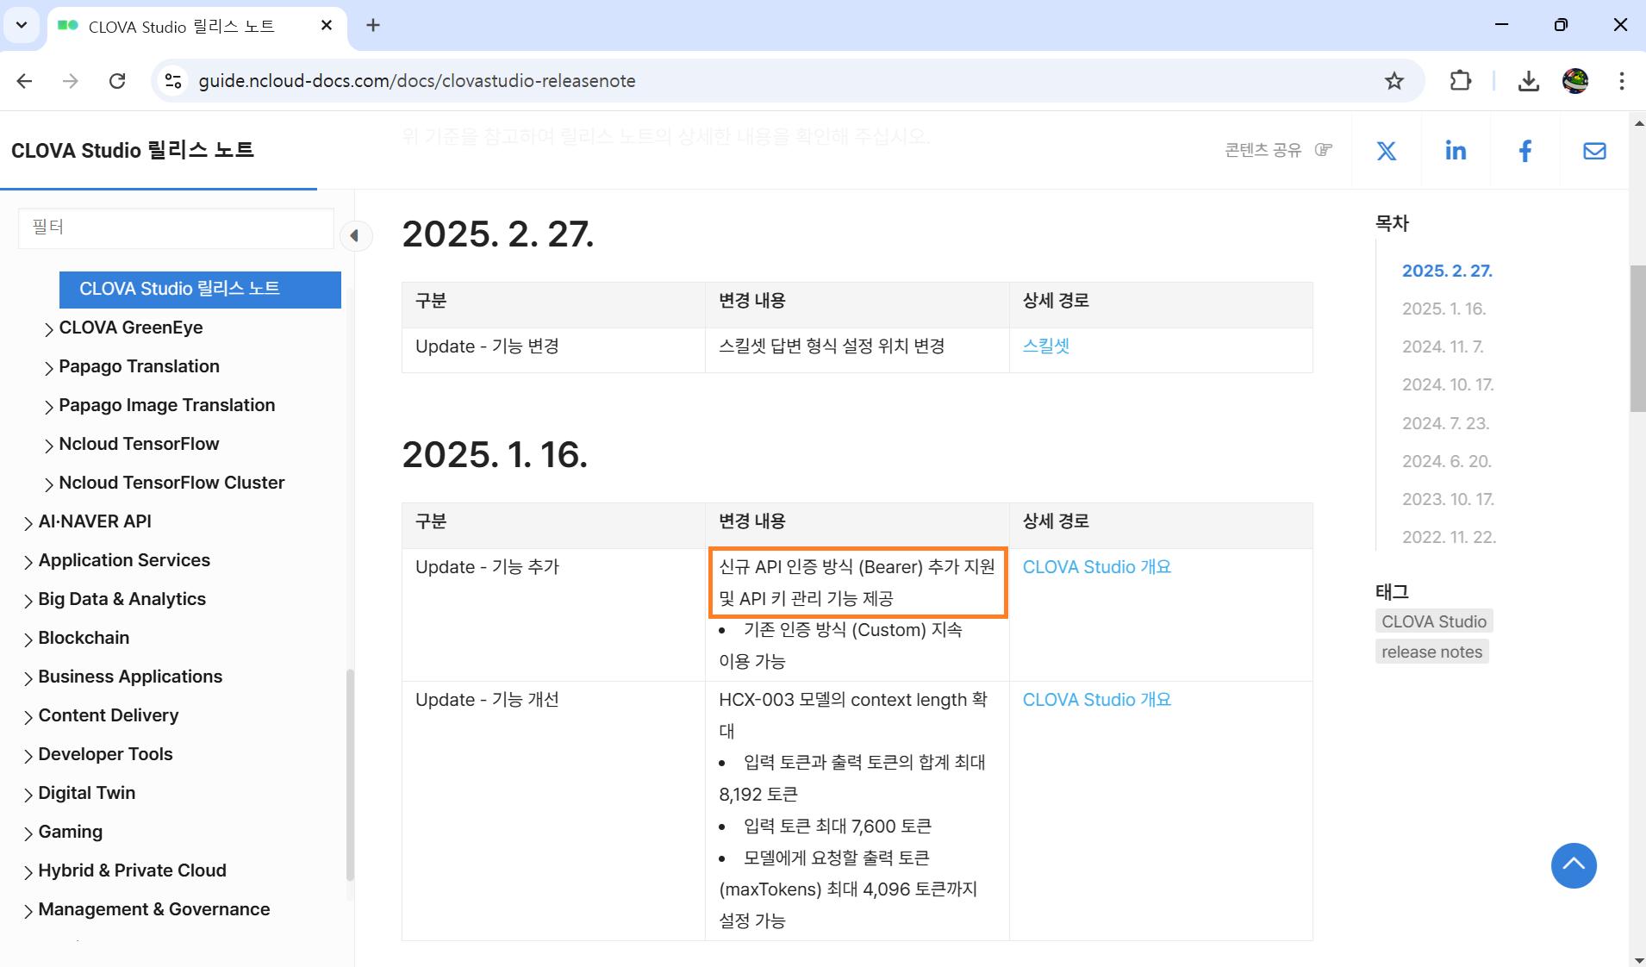Viewport: 1646px width, 967px height.
Task: Click the sidebar tree scrollbar
Action: click(x=350, y=773)
